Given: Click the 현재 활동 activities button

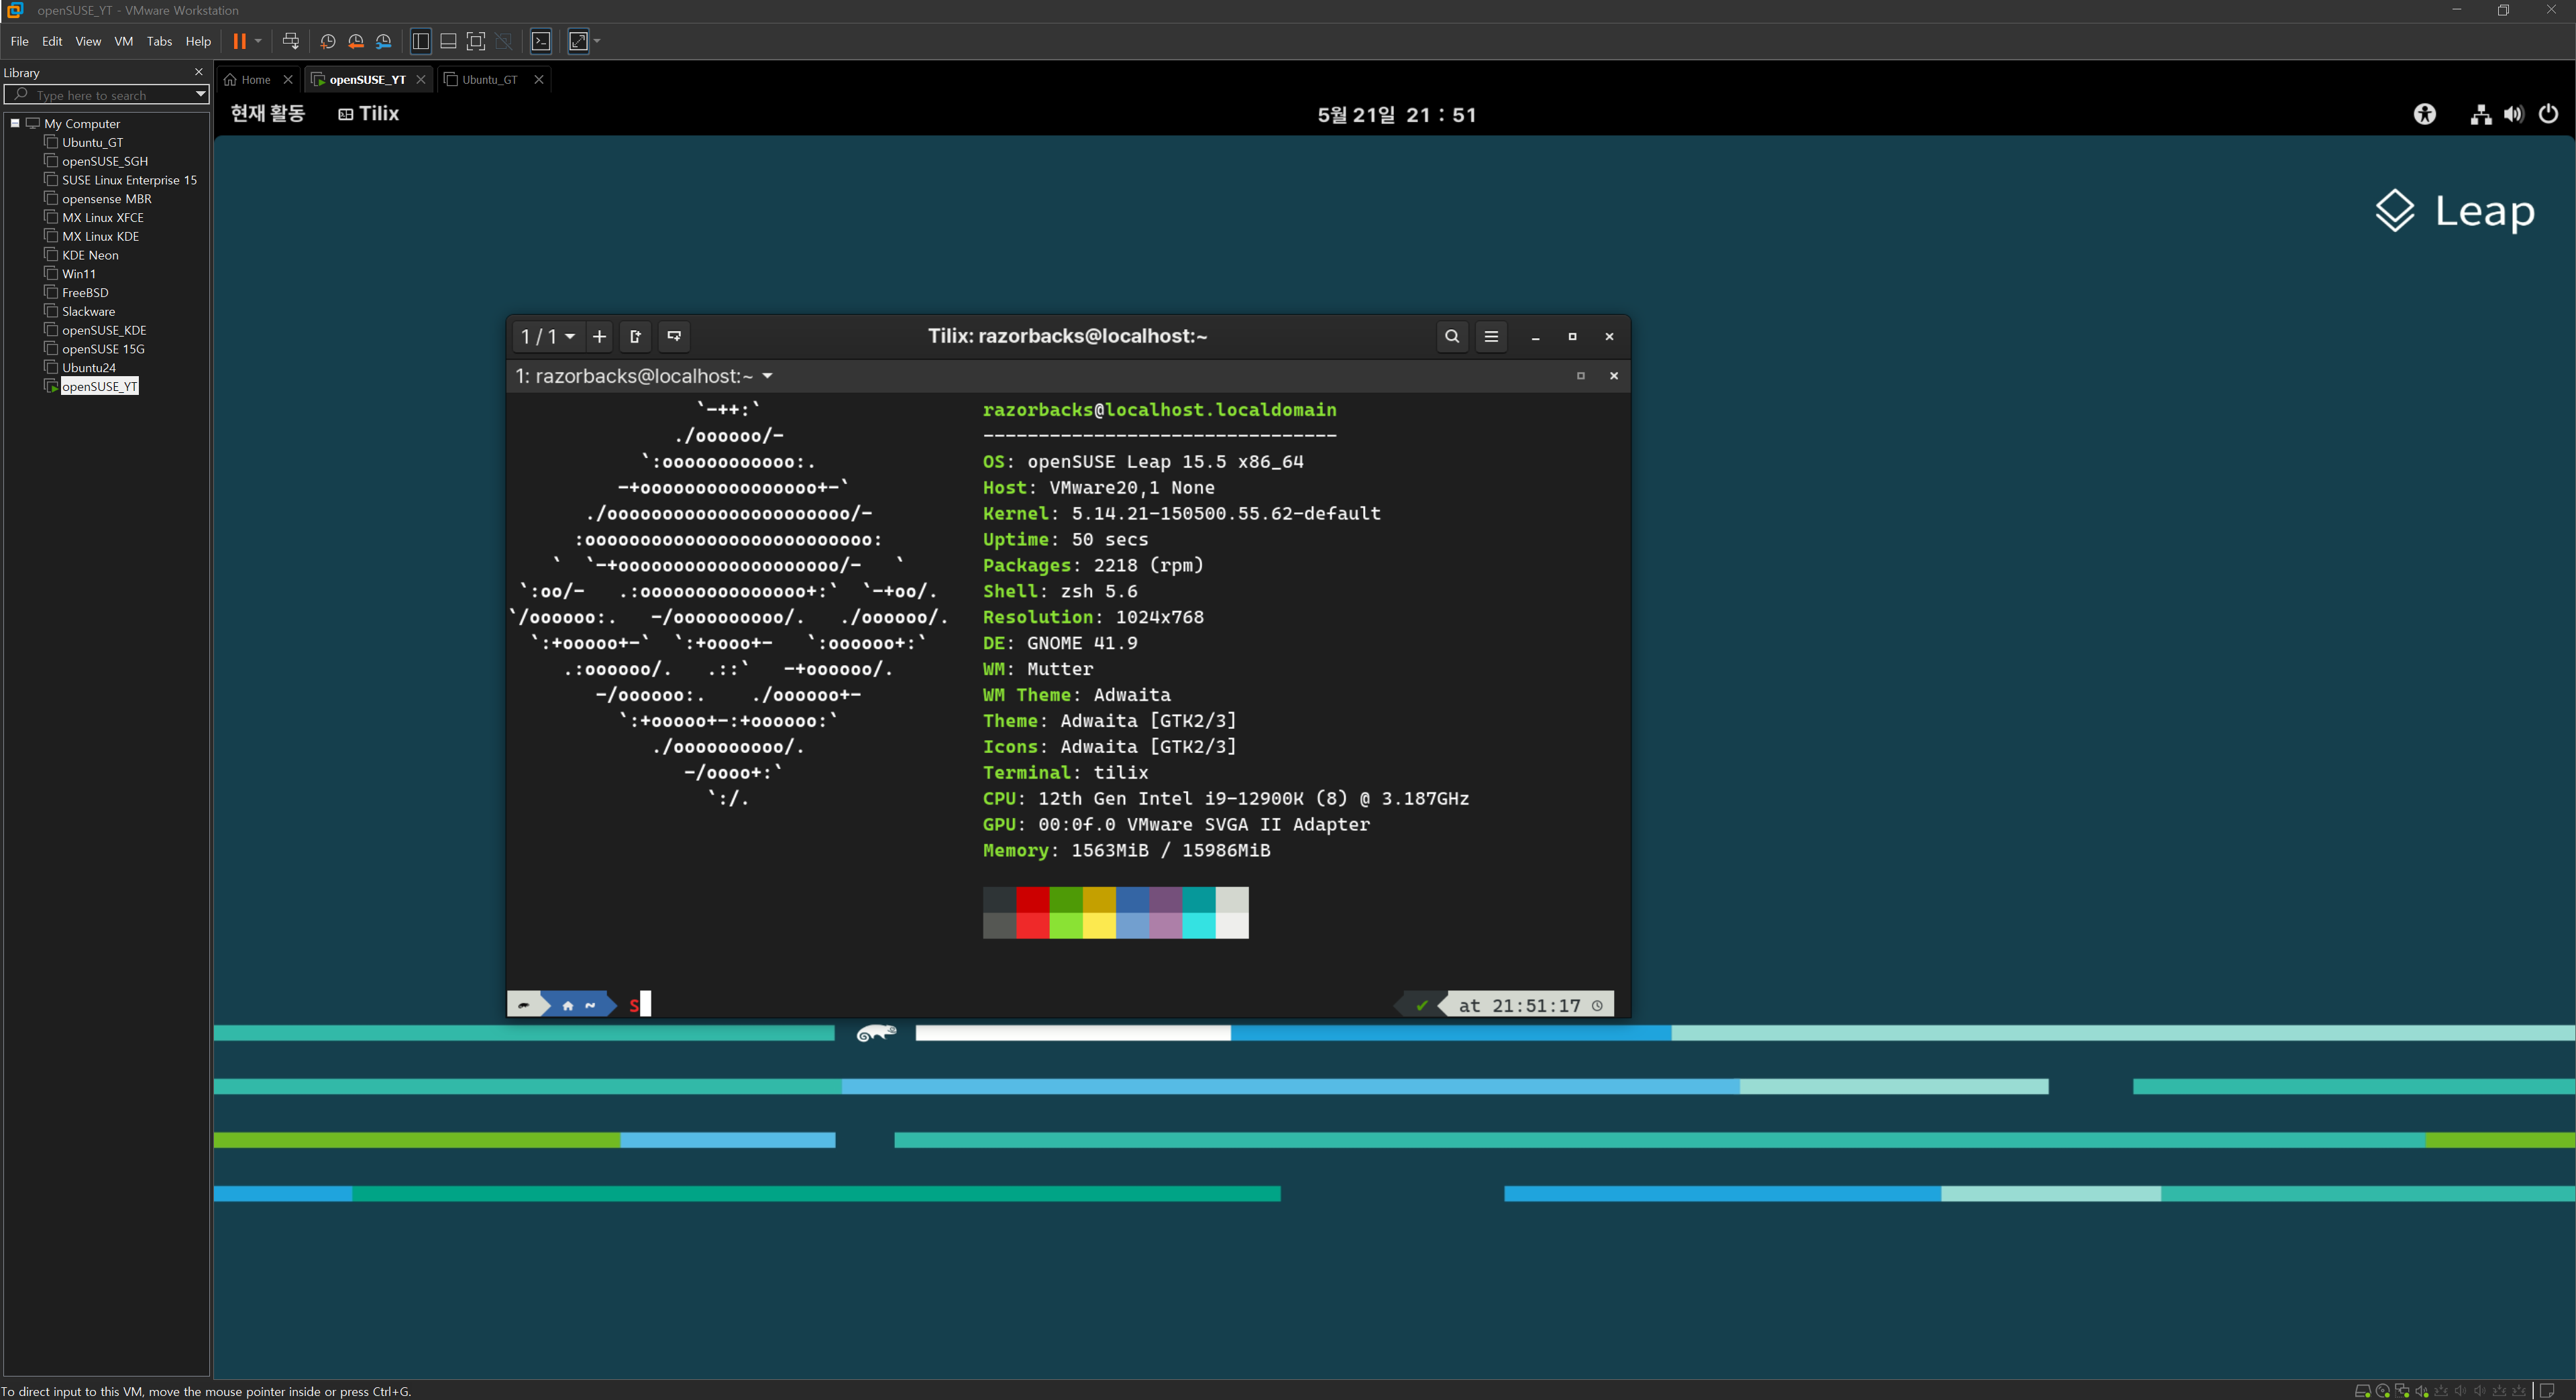Looking at the screenshot, I should click(x=267, y=114).
